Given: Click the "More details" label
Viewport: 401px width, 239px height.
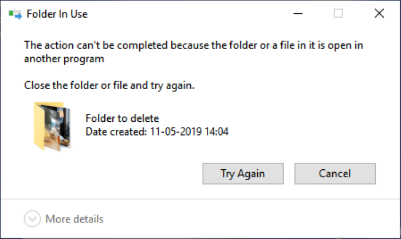Looking at the screenshot, I should click(74, 219).
